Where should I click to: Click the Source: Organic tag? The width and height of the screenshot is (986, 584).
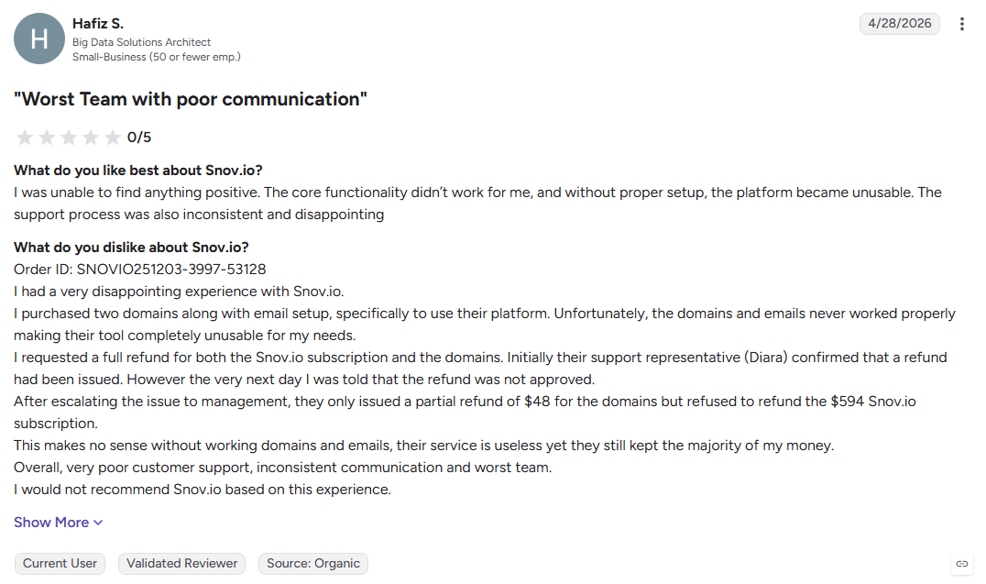click(313, 563)
